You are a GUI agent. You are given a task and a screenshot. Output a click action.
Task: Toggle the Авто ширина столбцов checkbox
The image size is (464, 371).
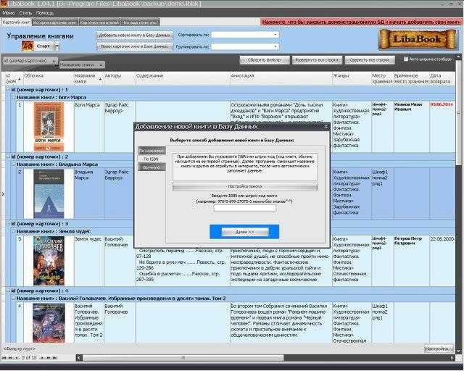[x=406, y=59]
